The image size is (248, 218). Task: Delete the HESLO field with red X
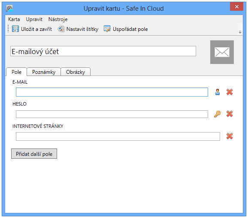click(x=230, y=114)
